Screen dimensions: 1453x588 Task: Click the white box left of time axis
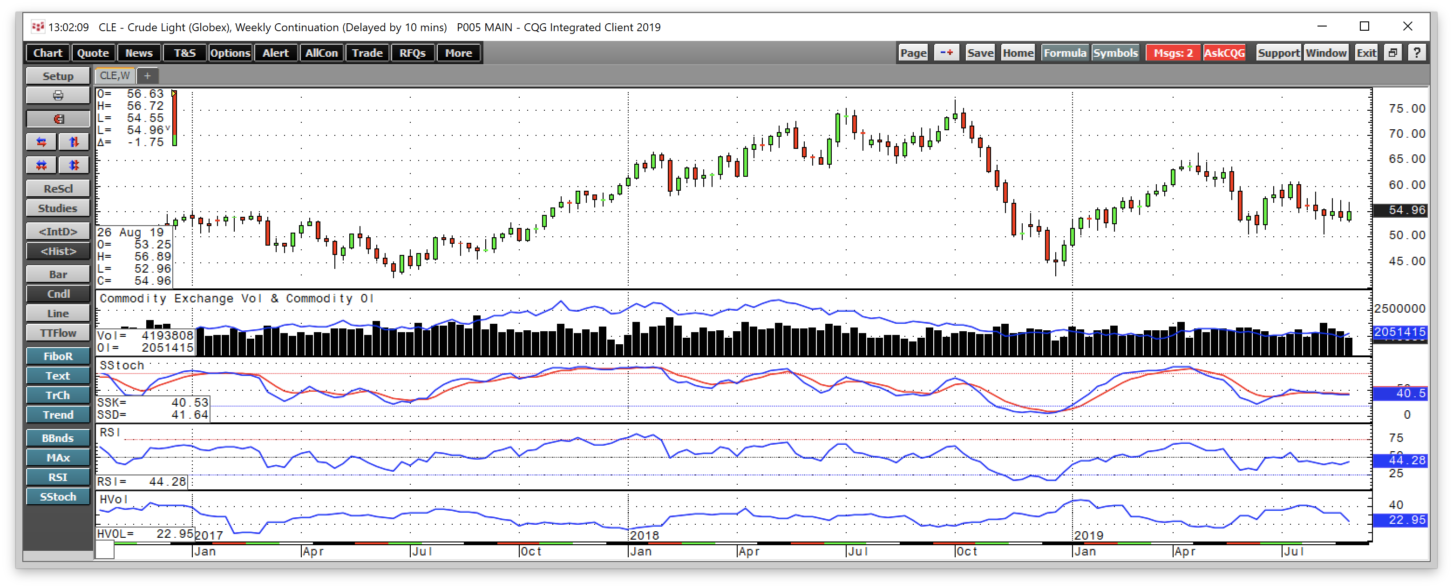coord(104,550)
